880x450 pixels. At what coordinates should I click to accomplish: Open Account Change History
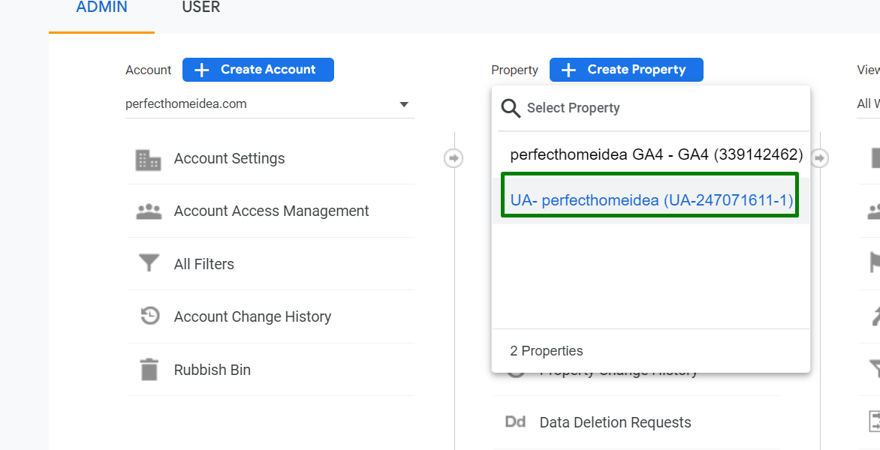tap(270, 316)
